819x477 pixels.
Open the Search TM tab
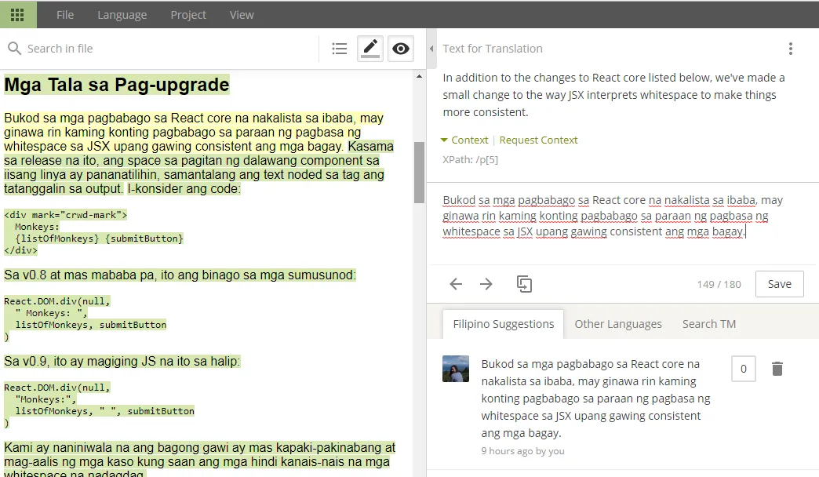click(709, 324)
